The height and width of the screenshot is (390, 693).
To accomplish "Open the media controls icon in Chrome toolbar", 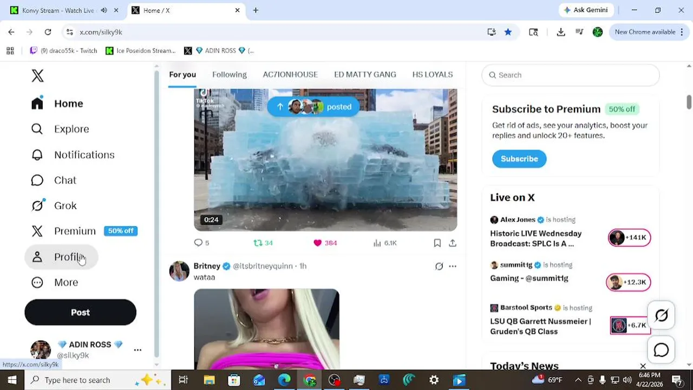I will tap(579, 32).
